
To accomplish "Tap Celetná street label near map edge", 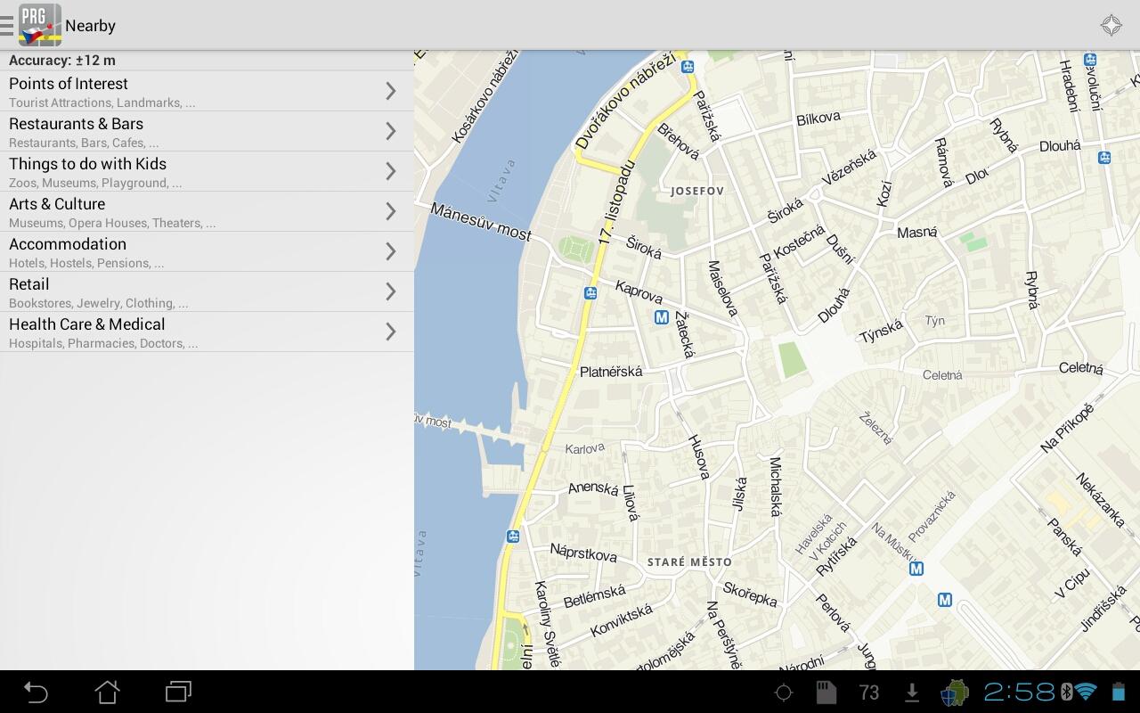I will coord(1081,368).
